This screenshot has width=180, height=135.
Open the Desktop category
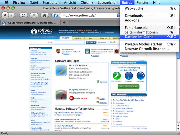[x=34, y=58]
